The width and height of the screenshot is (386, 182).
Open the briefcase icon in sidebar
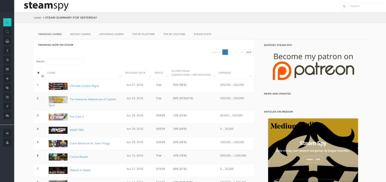7,69
